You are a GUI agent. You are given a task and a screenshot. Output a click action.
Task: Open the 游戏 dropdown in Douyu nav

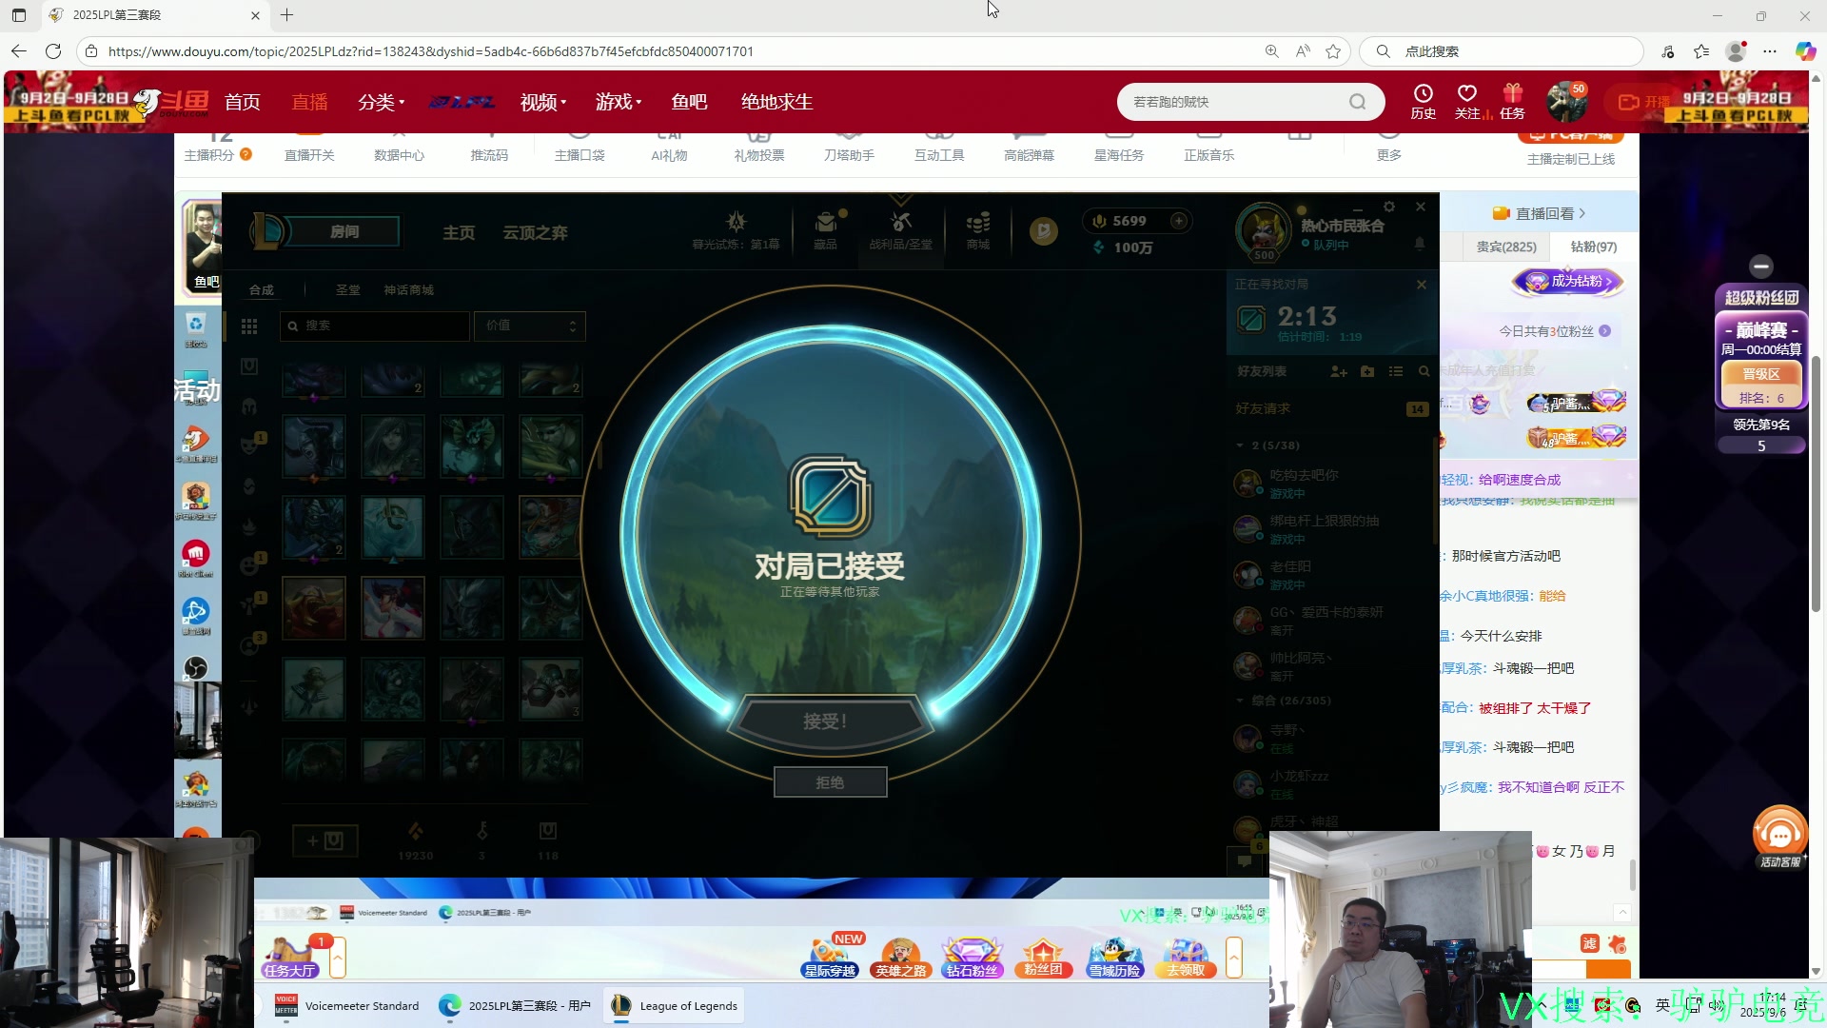point(619,102)
